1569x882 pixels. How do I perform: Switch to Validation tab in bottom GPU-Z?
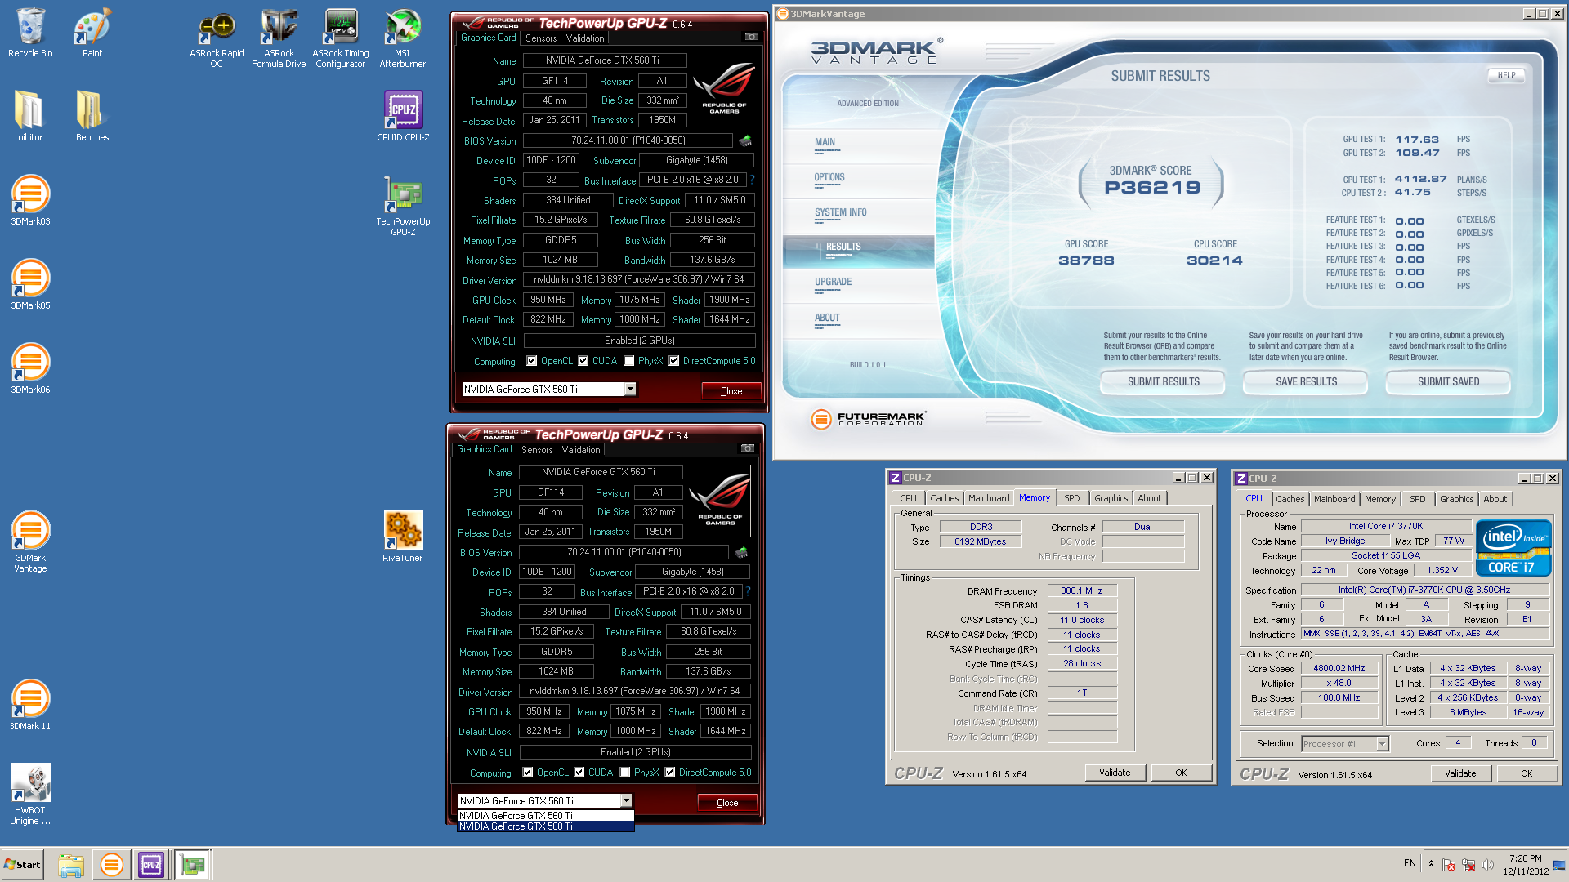(581, 450)
